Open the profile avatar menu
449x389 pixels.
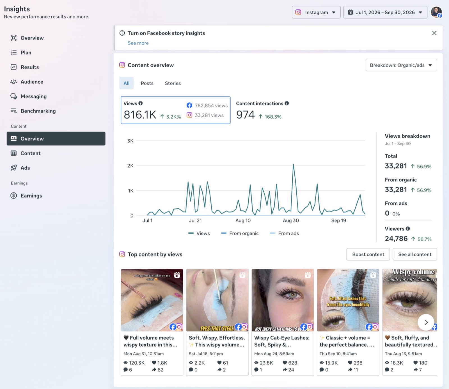pos(436,12)
